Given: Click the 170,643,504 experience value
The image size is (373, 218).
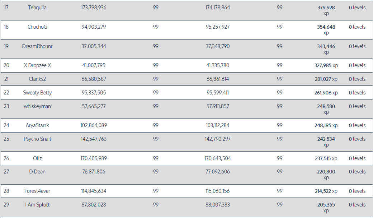Looking at the screenshot, I should (x=218, y=158).
